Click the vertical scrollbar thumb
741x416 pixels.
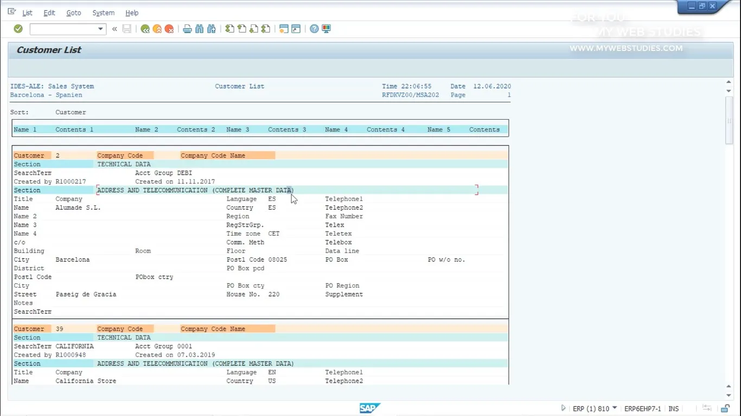[x=729, y=120]
